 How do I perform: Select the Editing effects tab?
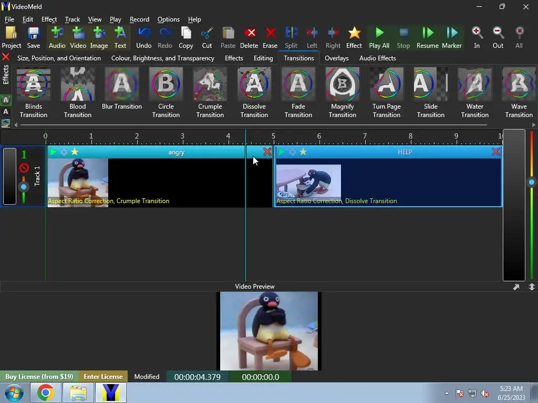[x=263, y=58]
